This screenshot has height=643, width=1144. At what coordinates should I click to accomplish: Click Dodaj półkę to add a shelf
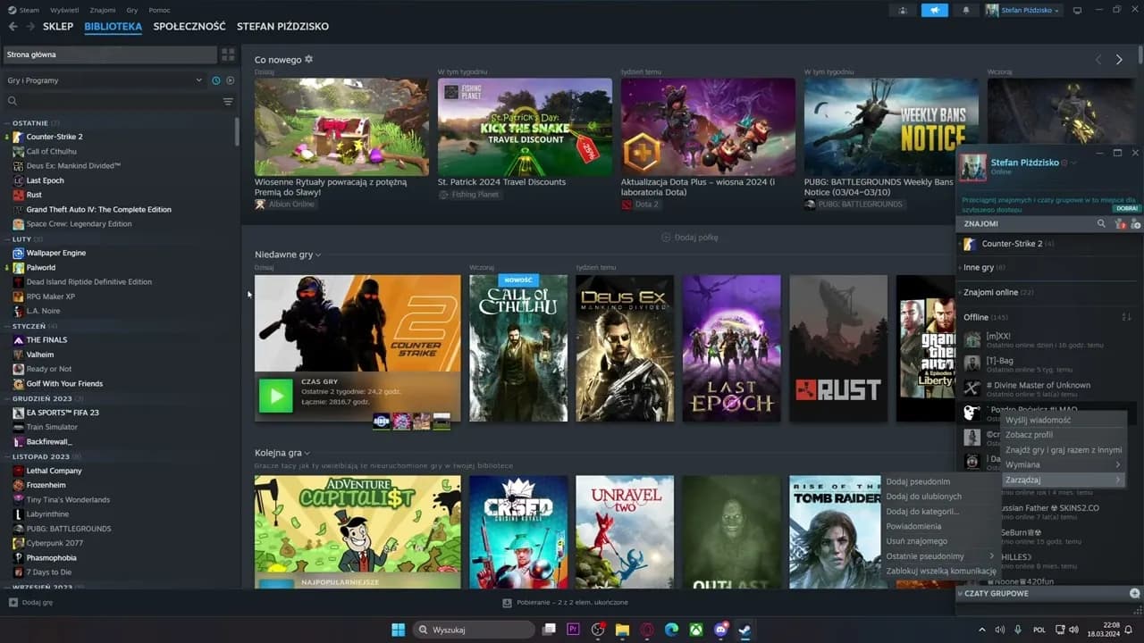(688, 237)
